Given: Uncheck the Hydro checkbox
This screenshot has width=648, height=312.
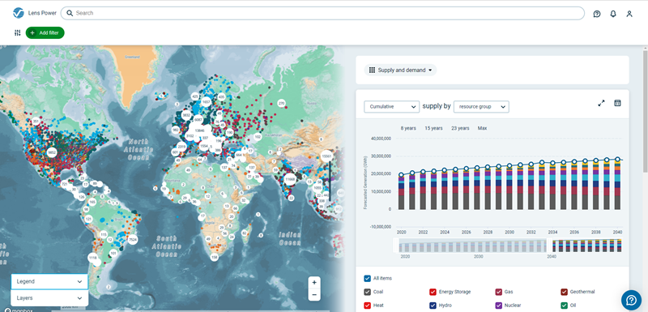Looking at the screenshot, I should 433,306.
